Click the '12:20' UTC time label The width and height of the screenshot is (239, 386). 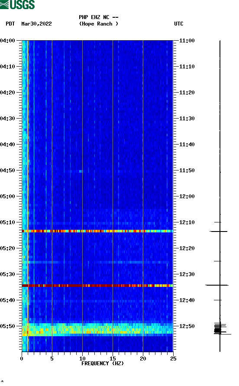coord(187,248)
